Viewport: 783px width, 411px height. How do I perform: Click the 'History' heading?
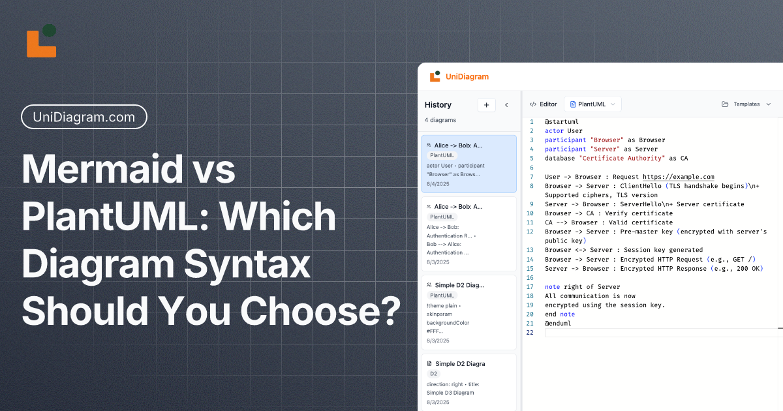(x=438, y=105)
